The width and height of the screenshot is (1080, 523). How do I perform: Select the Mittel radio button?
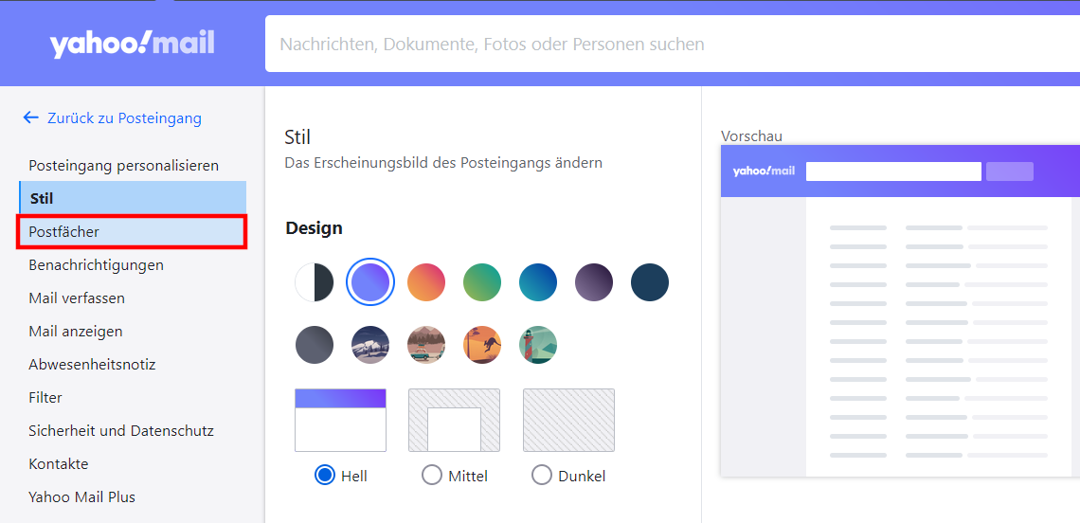coord(432,475)
